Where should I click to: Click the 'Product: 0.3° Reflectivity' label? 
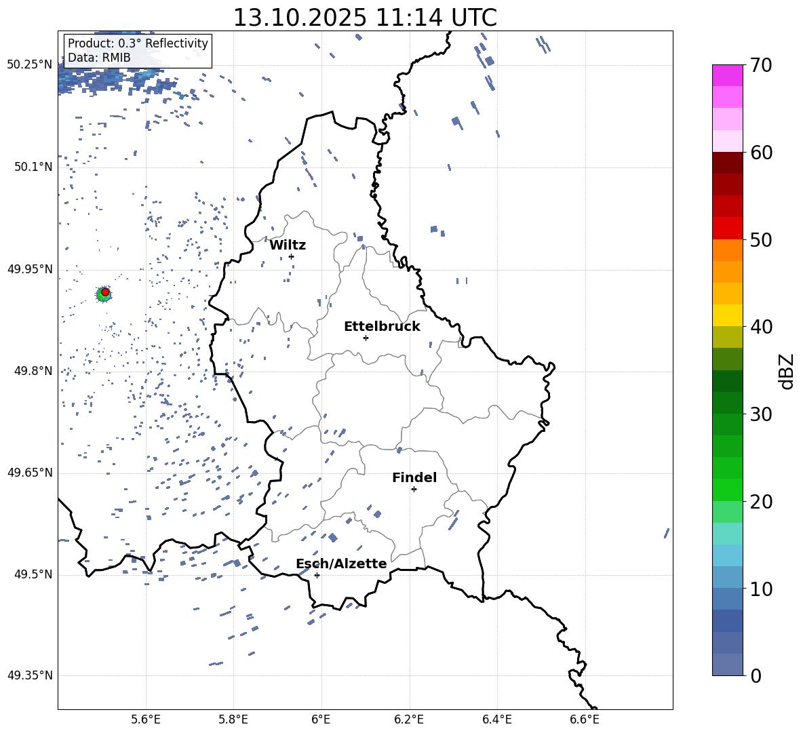(x=138, y=43)
